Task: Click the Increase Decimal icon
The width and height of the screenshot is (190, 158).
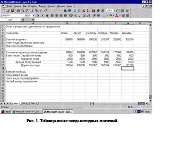Action: [84, 16]
